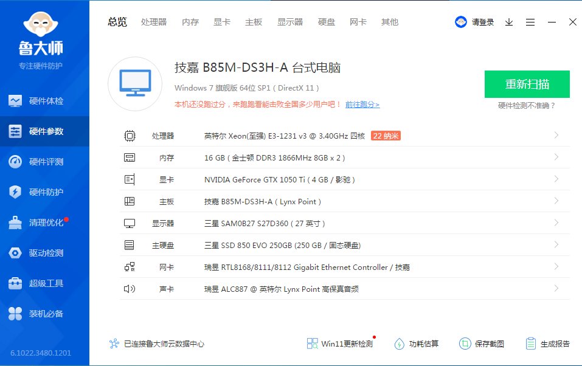Click the 已连接鲁大师云数据中心 status text
The height and width of the screenshot is (366, 582).
point(164,344)
